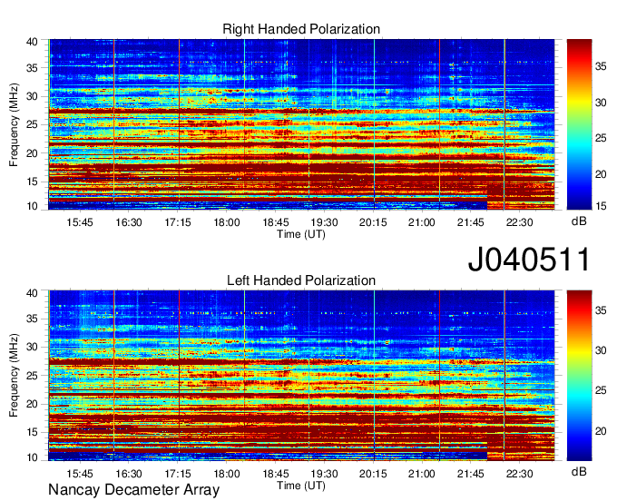Click the 18:45 time tick on Right Handed plot
The width and height of the screenshot is (617, 501).
276,222
